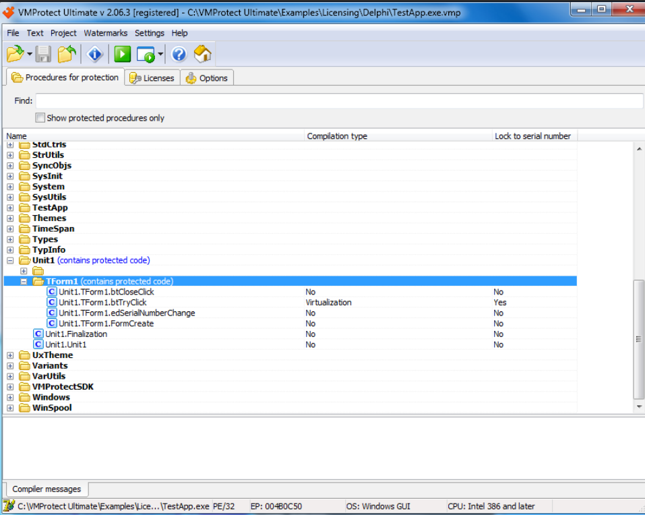Click the blue information icon
Screen dimensions: 645x515
tap(95, 54)
